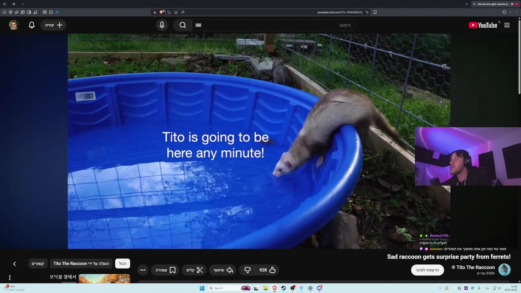This screenshot has width=521, height=293.
Task: Select the 'קשורים' filter chip
Action: click(x=38, y=264)
